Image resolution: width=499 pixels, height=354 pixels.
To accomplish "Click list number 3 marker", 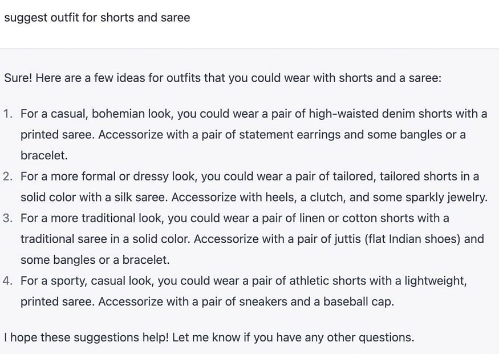I will pyautogui.click(x=8, y=218).
